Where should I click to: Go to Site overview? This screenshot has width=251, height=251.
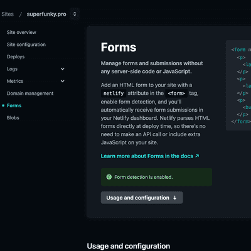[x=21, y=32]
